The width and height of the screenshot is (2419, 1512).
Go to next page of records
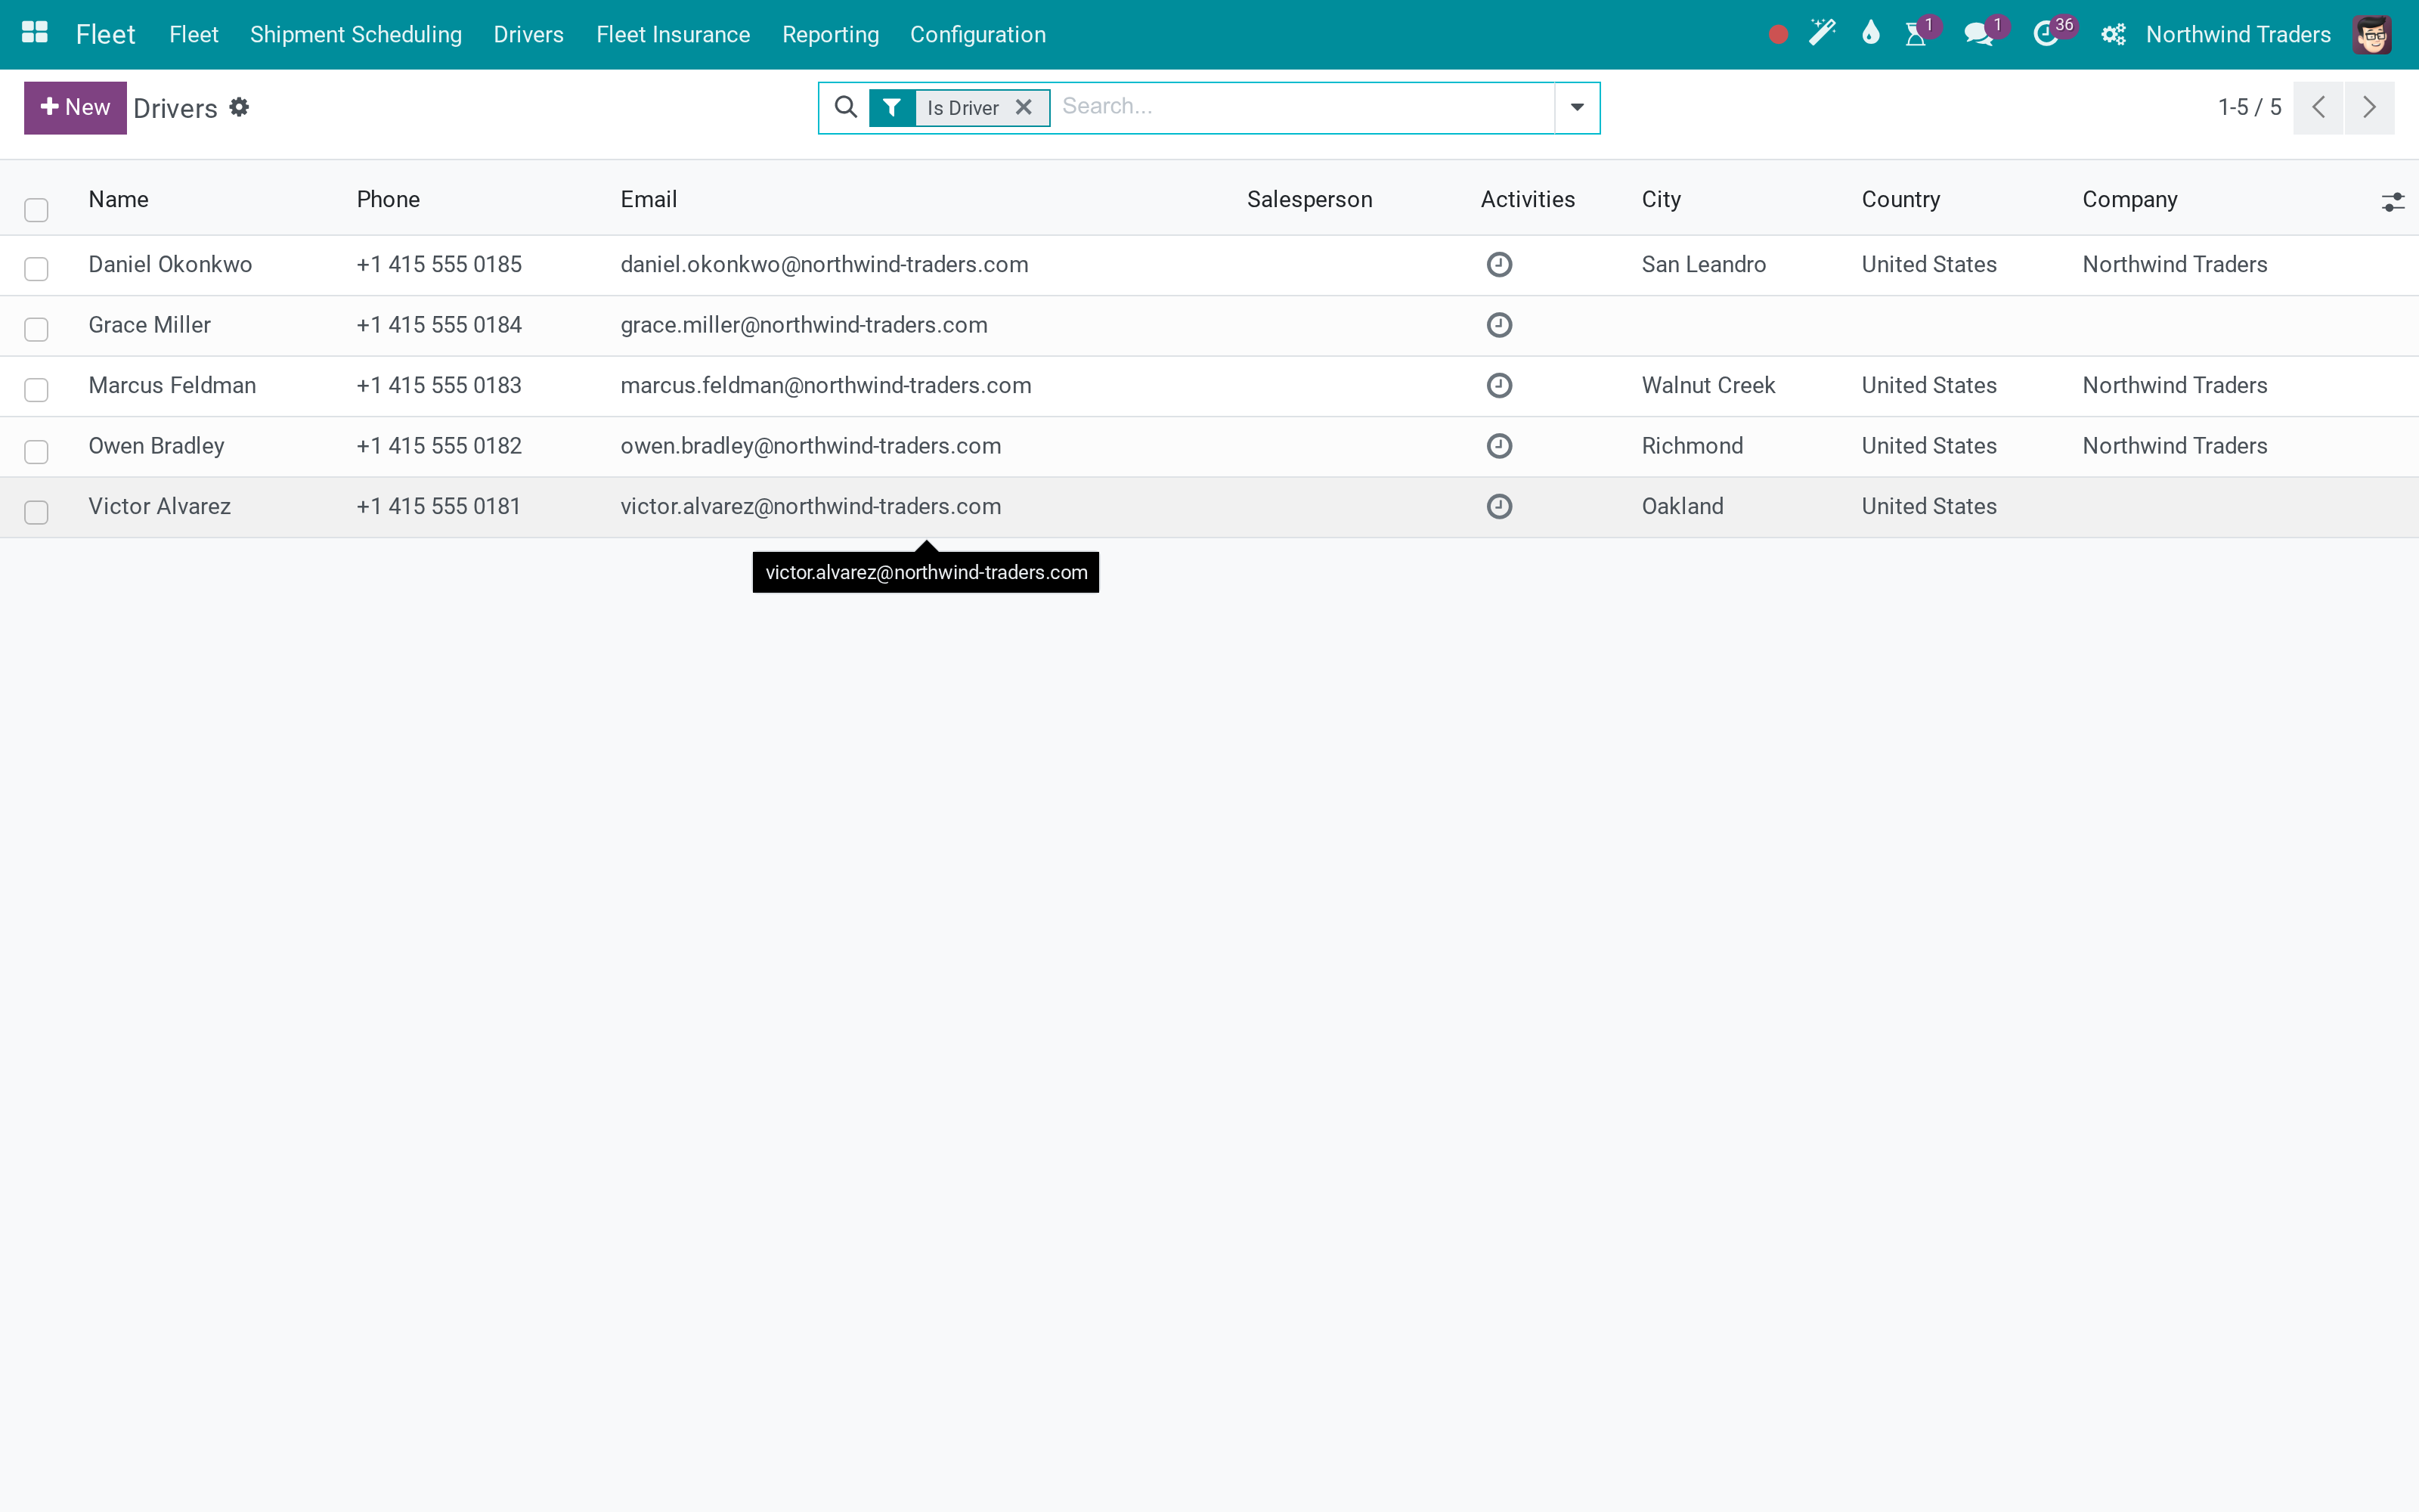2369,107
